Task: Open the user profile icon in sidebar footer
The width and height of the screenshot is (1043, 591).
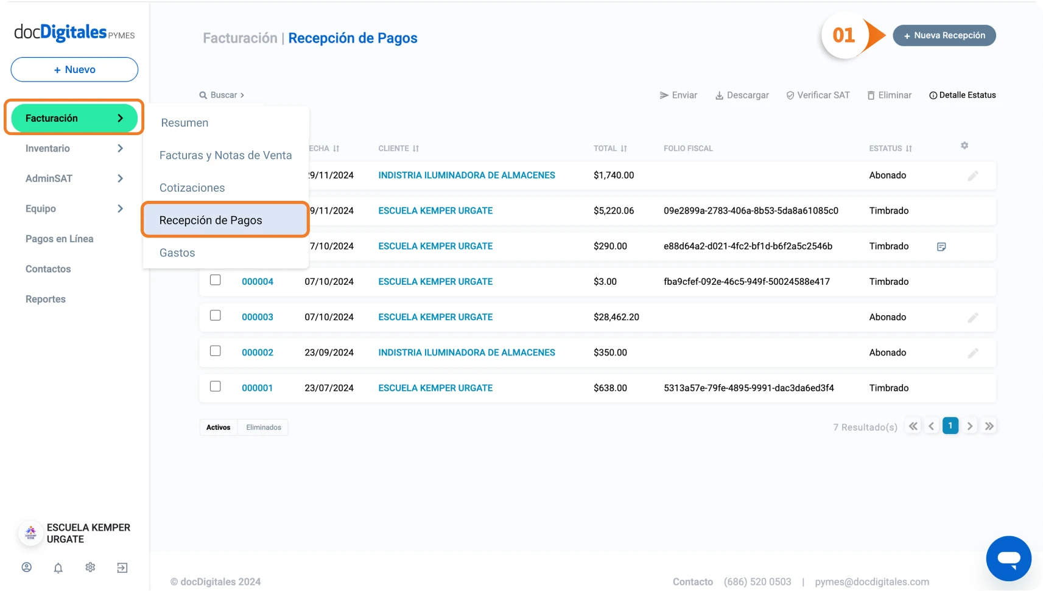Action: click(x=27, y=567)
